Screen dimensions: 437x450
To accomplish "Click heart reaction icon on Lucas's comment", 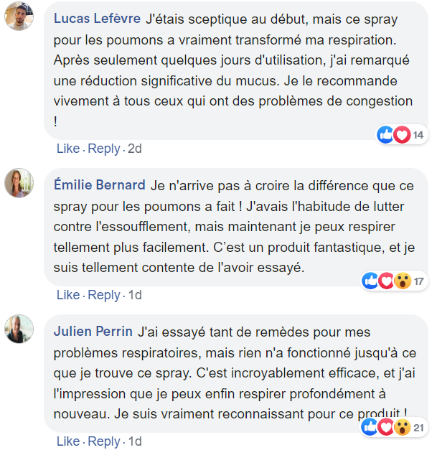I will pos(401,135).
